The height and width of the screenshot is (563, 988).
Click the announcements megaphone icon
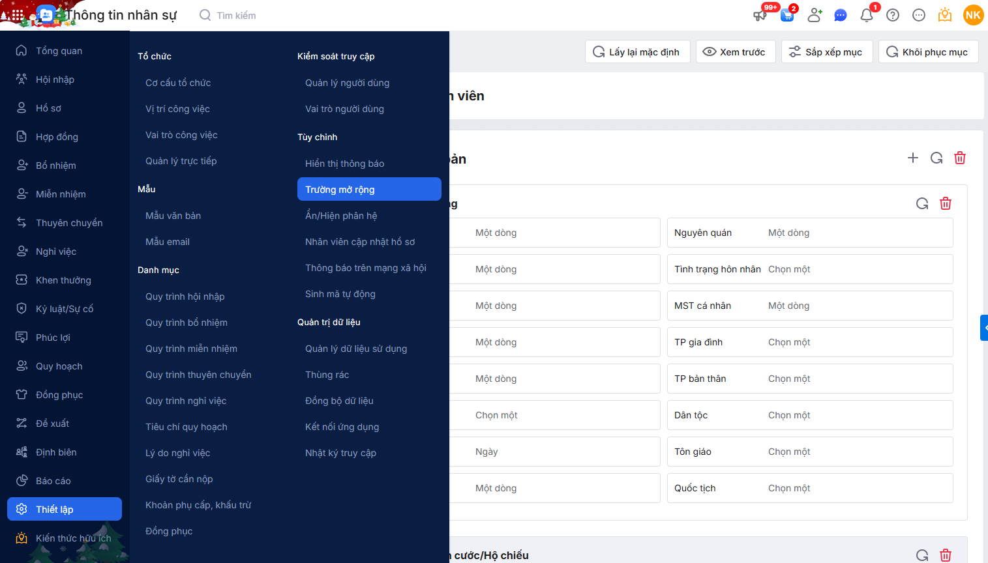pyautogui.click(x=761, y=15)
